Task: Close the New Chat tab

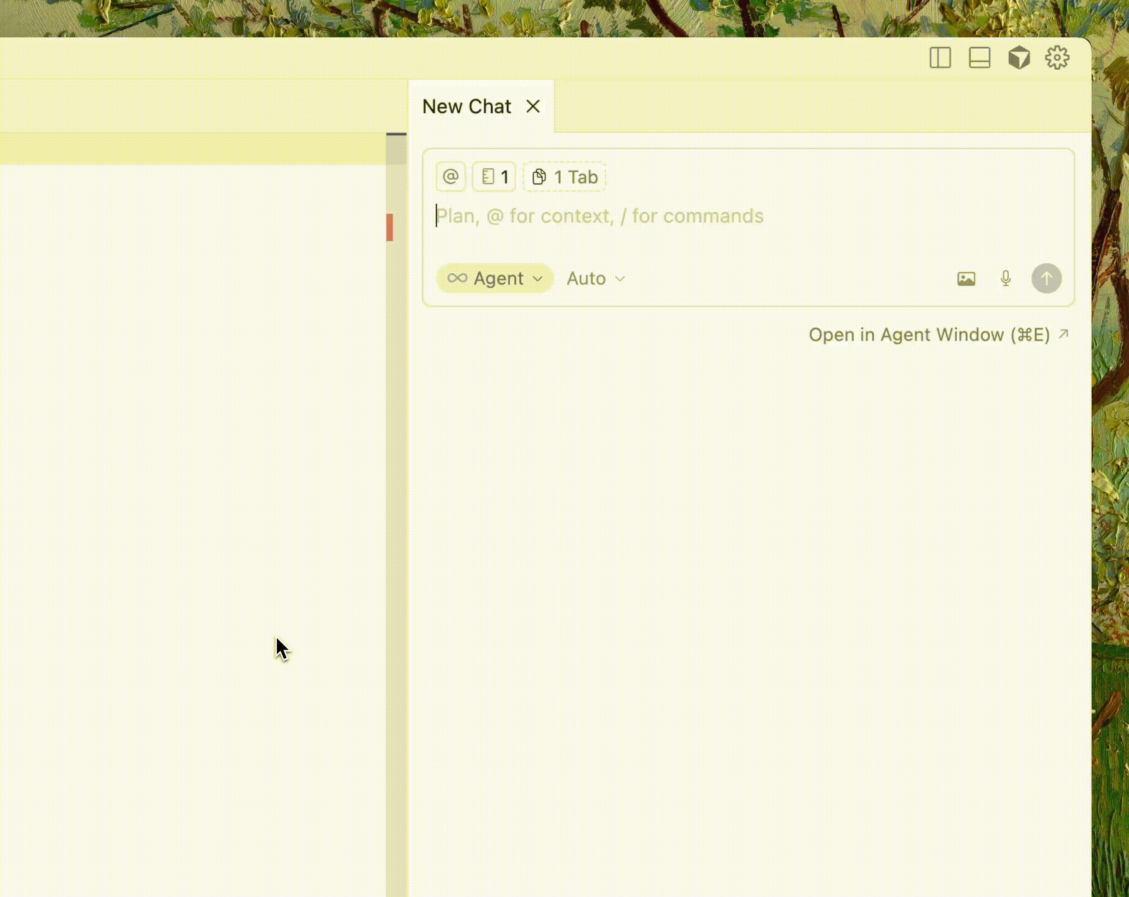Action: (533, 107)
